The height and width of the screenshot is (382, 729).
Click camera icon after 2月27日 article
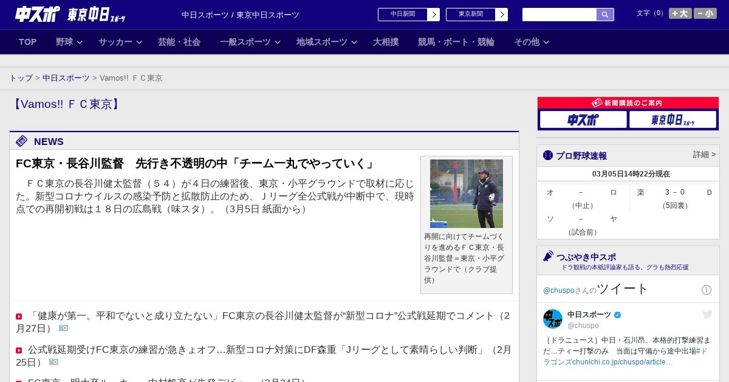click(63, 328)
